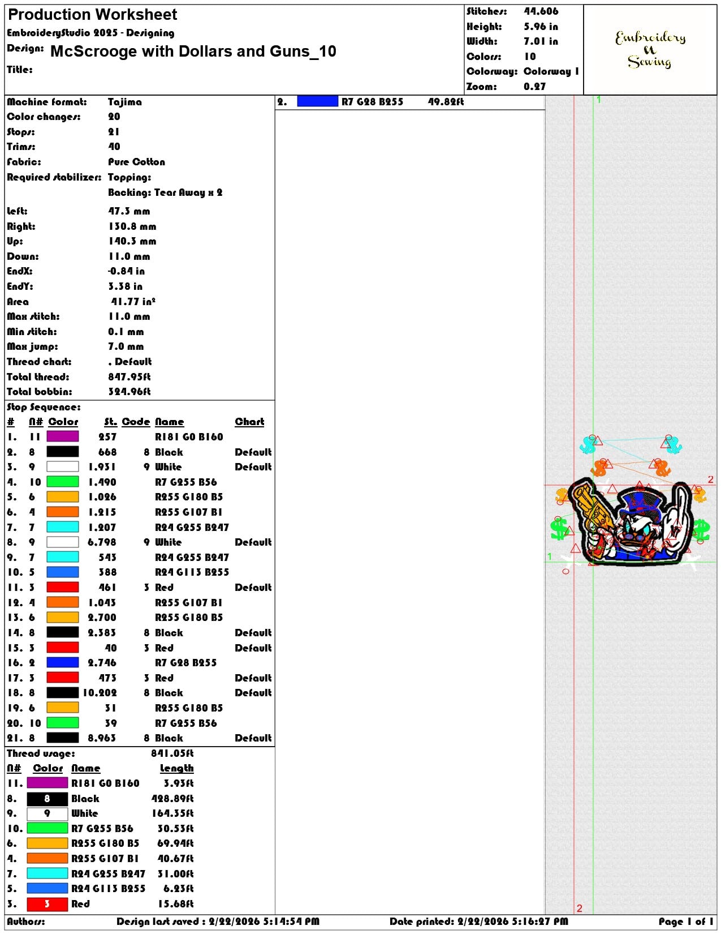Select the blue swatch in stop sequence row 16
Screen dimensions: 721x934
click(63, 662)
